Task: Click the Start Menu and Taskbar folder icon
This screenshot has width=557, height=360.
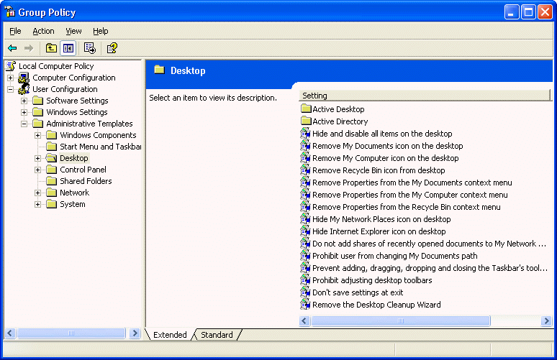Action: point(52,147)
